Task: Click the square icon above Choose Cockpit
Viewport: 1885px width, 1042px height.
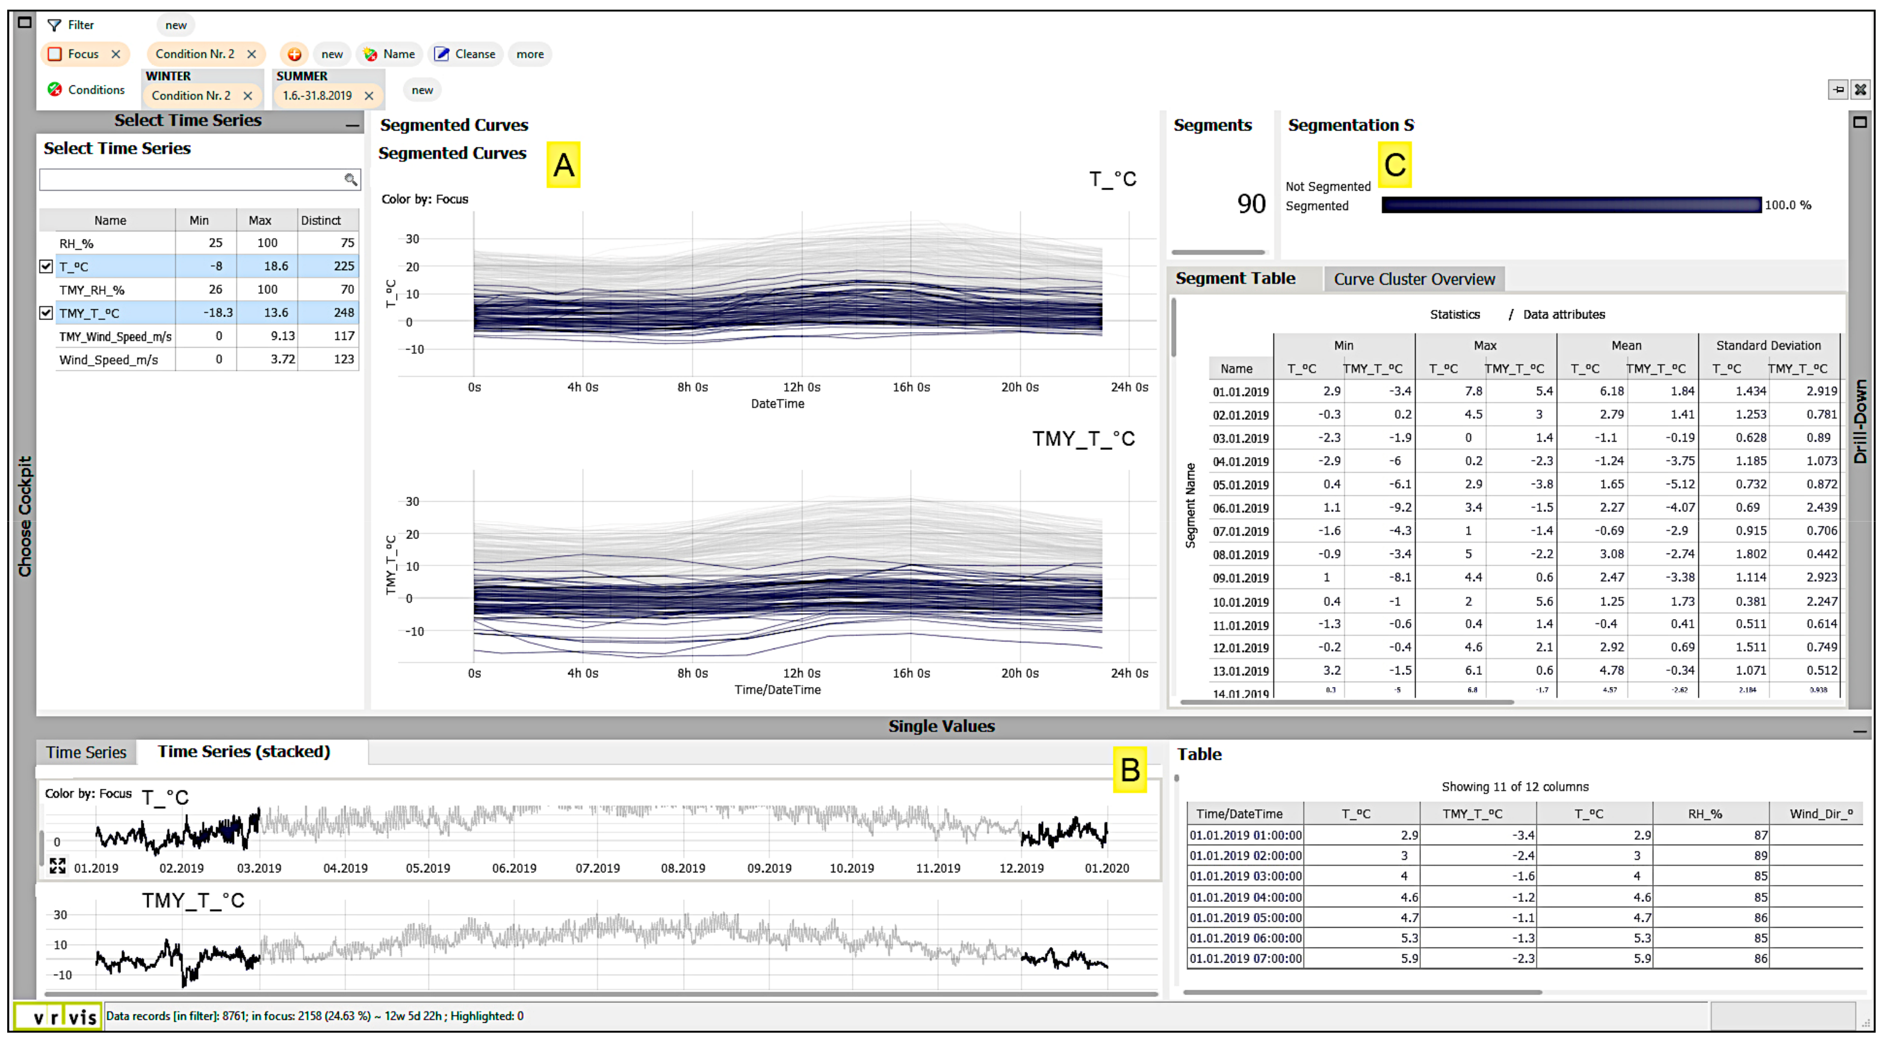Action: coord(24,22)
